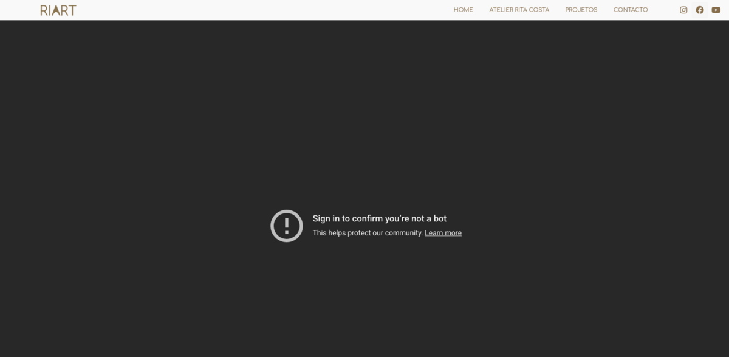Image resolution: width=729 pixels, height=357 pixels.
Task: Open the ATELIER RITA COSTA page
Action: point(519,10)
